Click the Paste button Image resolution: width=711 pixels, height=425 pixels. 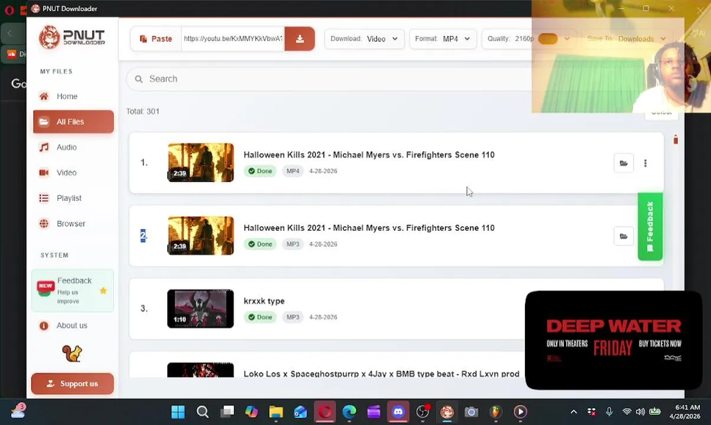tap(156, 39)
